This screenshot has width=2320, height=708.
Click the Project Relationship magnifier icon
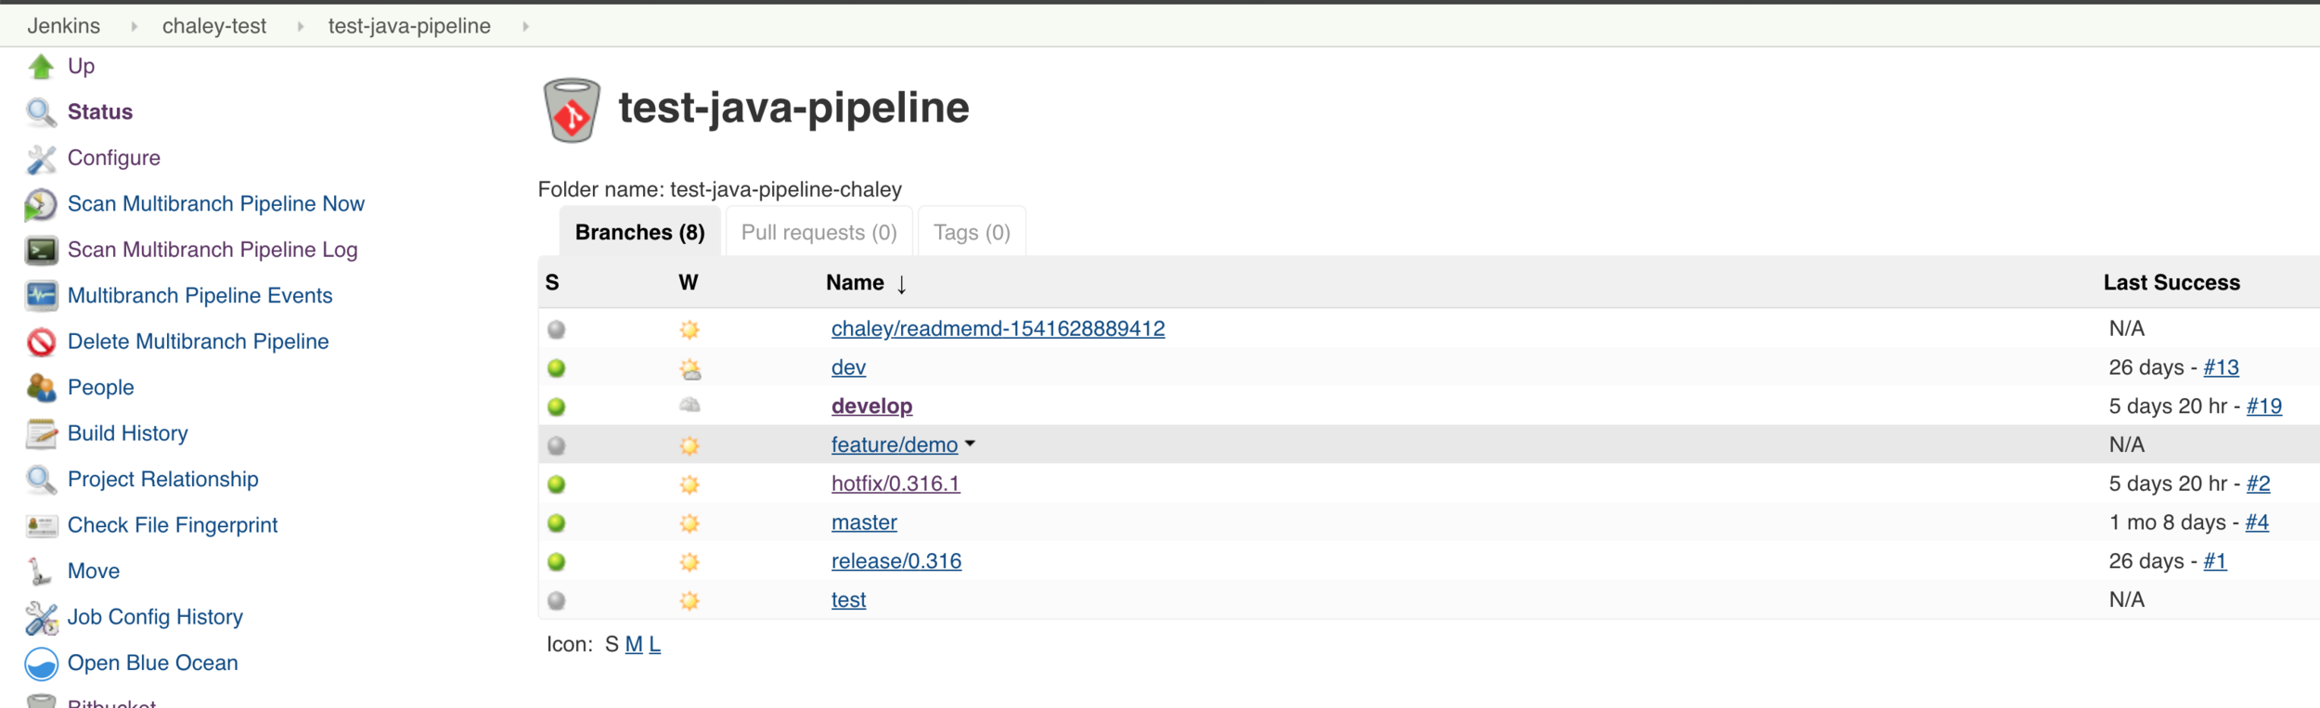pyautogui.click(x=41, y=480)
